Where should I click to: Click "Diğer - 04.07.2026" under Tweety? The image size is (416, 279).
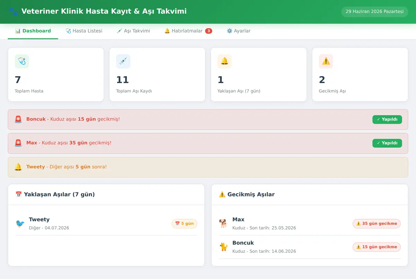49,228
